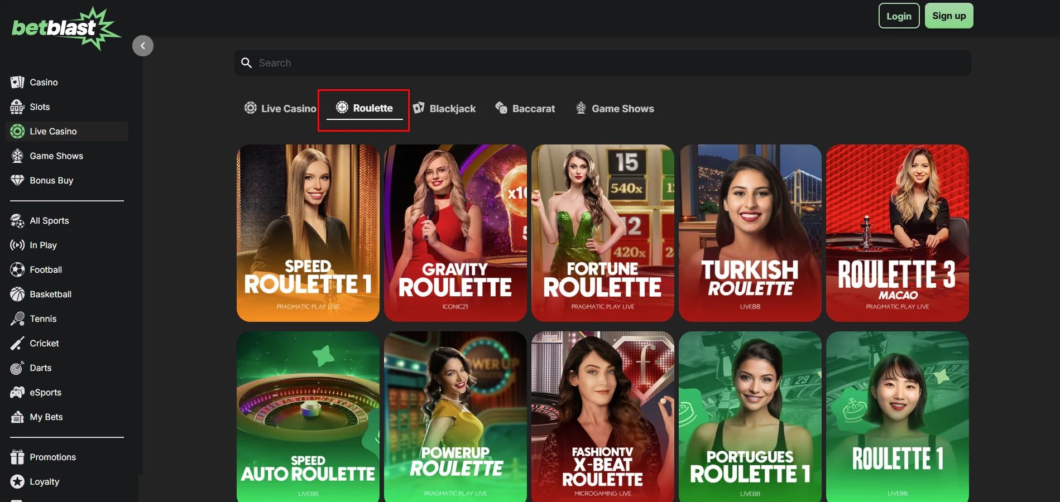The height and width of the screenshot is (502, 1060).
Task: Open Bonus Buy section
Action: tap(67, 180)
